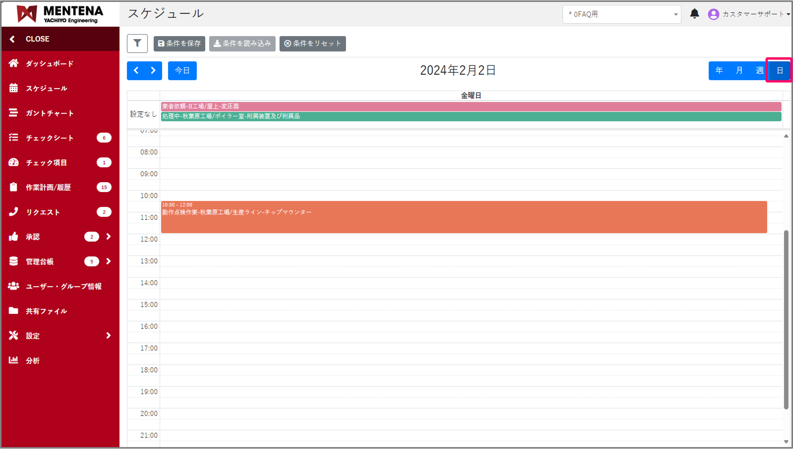This screenshot has height=449, width=793.
Task: Open the orange 動作点検作業 event block
Action: [464, 217]
